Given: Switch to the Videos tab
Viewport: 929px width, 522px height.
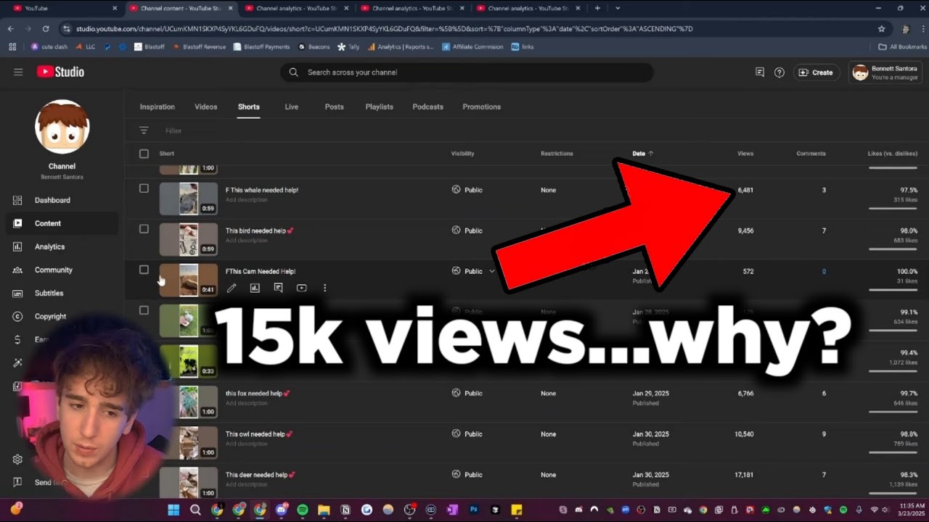Looking at the screenshot, I should click(x=206, y=107).
